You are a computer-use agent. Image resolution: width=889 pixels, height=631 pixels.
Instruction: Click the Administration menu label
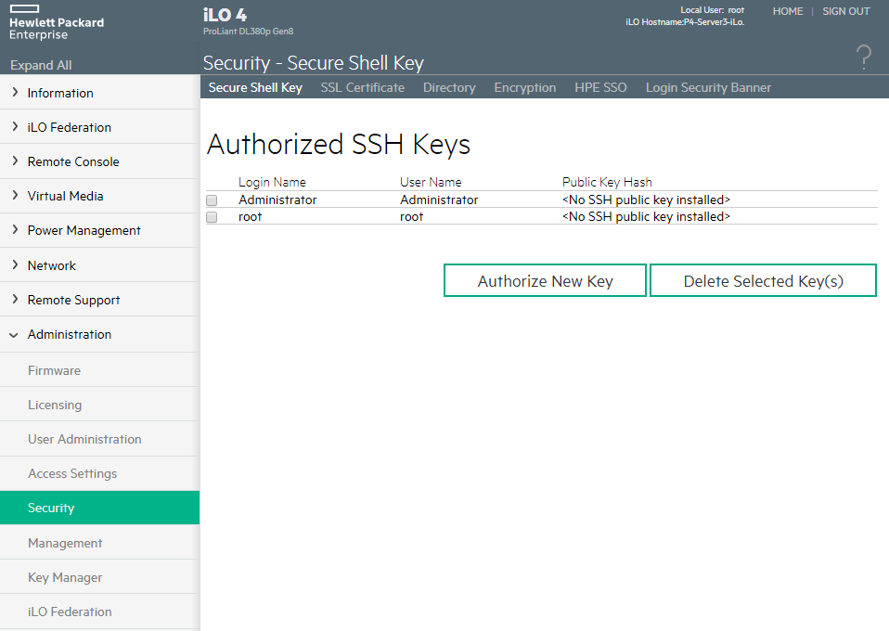point(70,334)
